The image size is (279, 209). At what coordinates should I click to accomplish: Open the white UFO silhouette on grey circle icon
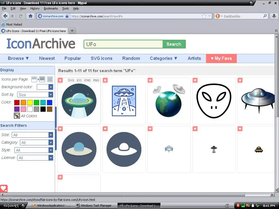pos(124,149)
